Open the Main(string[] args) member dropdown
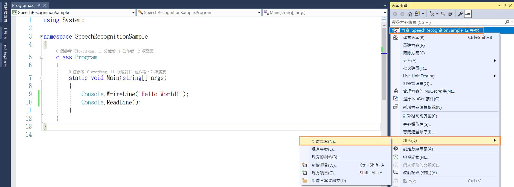Image resolution: width=514 pixels, height=187 pixels. point(385,13)
